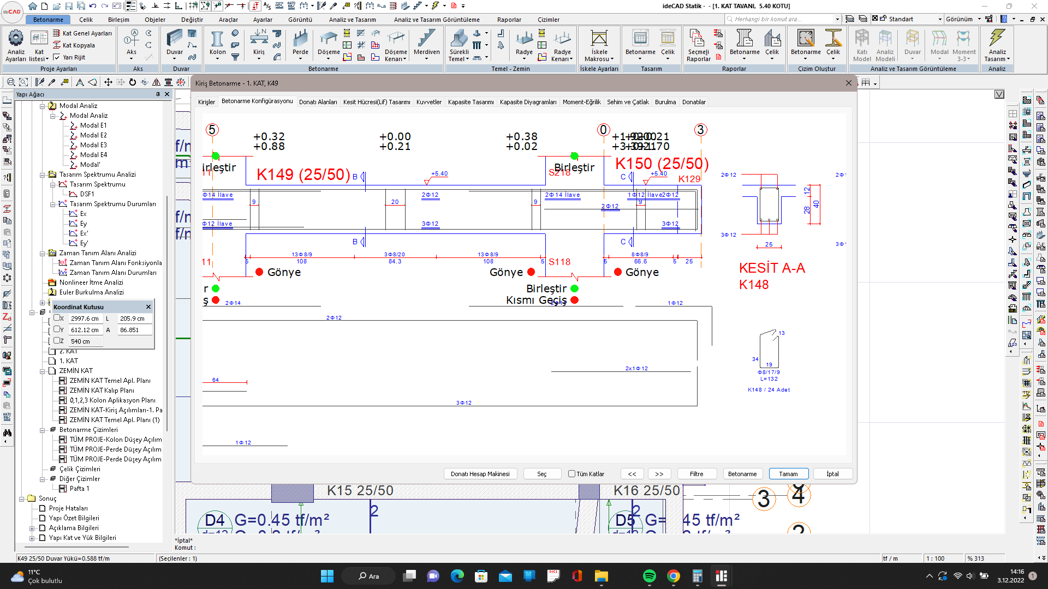Viewport: 1048px width, 589px height.
Task: Click the command search input field
Action: (783, 19)
